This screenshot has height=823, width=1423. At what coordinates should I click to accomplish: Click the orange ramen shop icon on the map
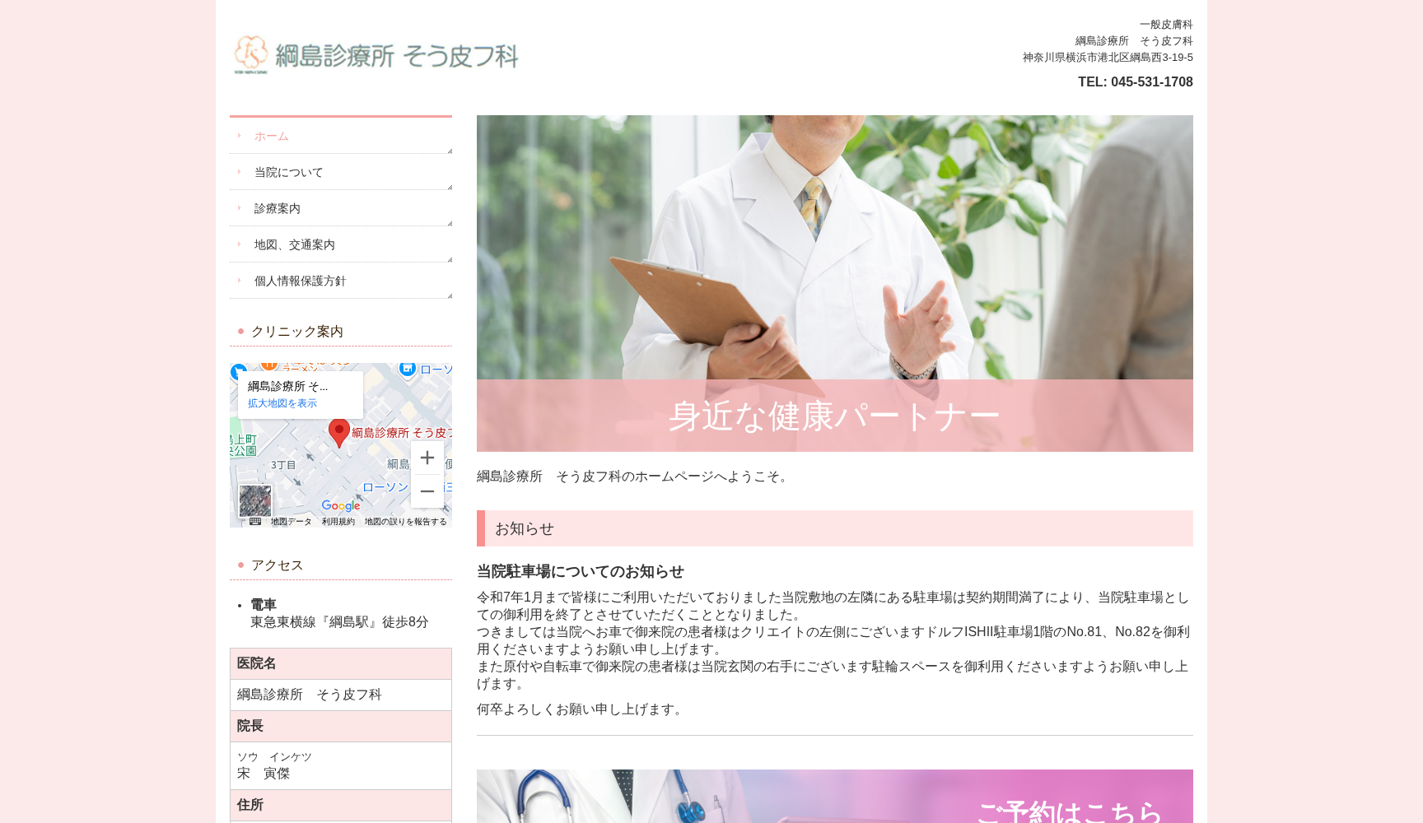pyautogui.click(x=268, y=365)
